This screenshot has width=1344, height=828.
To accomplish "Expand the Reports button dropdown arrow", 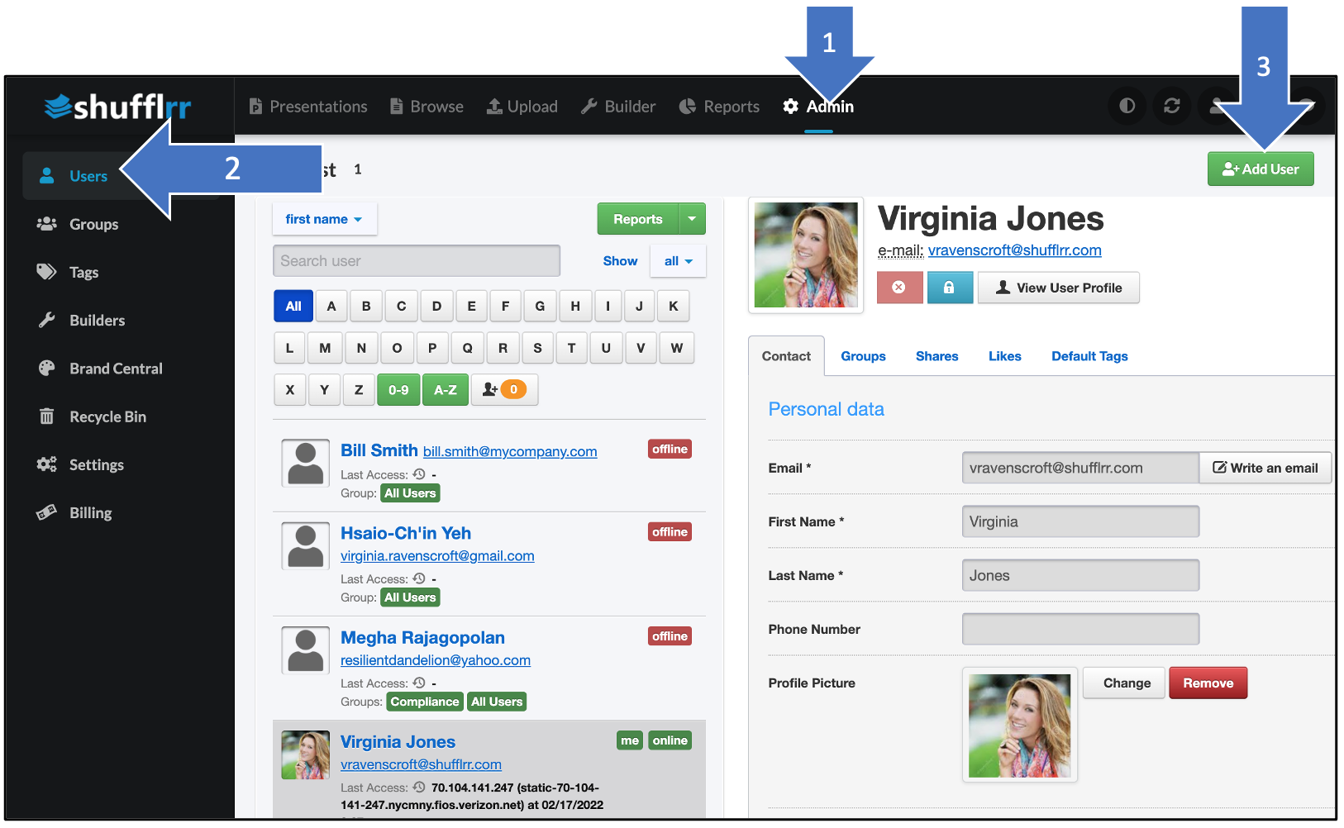I will [x=692, y=219].
